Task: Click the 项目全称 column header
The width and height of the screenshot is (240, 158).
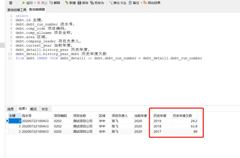Action: (85, 116)
